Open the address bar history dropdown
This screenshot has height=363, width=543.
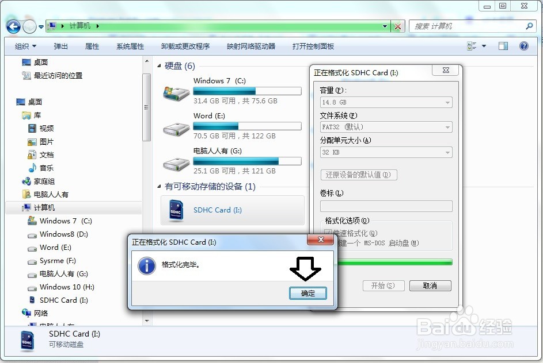tap(385, 26)
